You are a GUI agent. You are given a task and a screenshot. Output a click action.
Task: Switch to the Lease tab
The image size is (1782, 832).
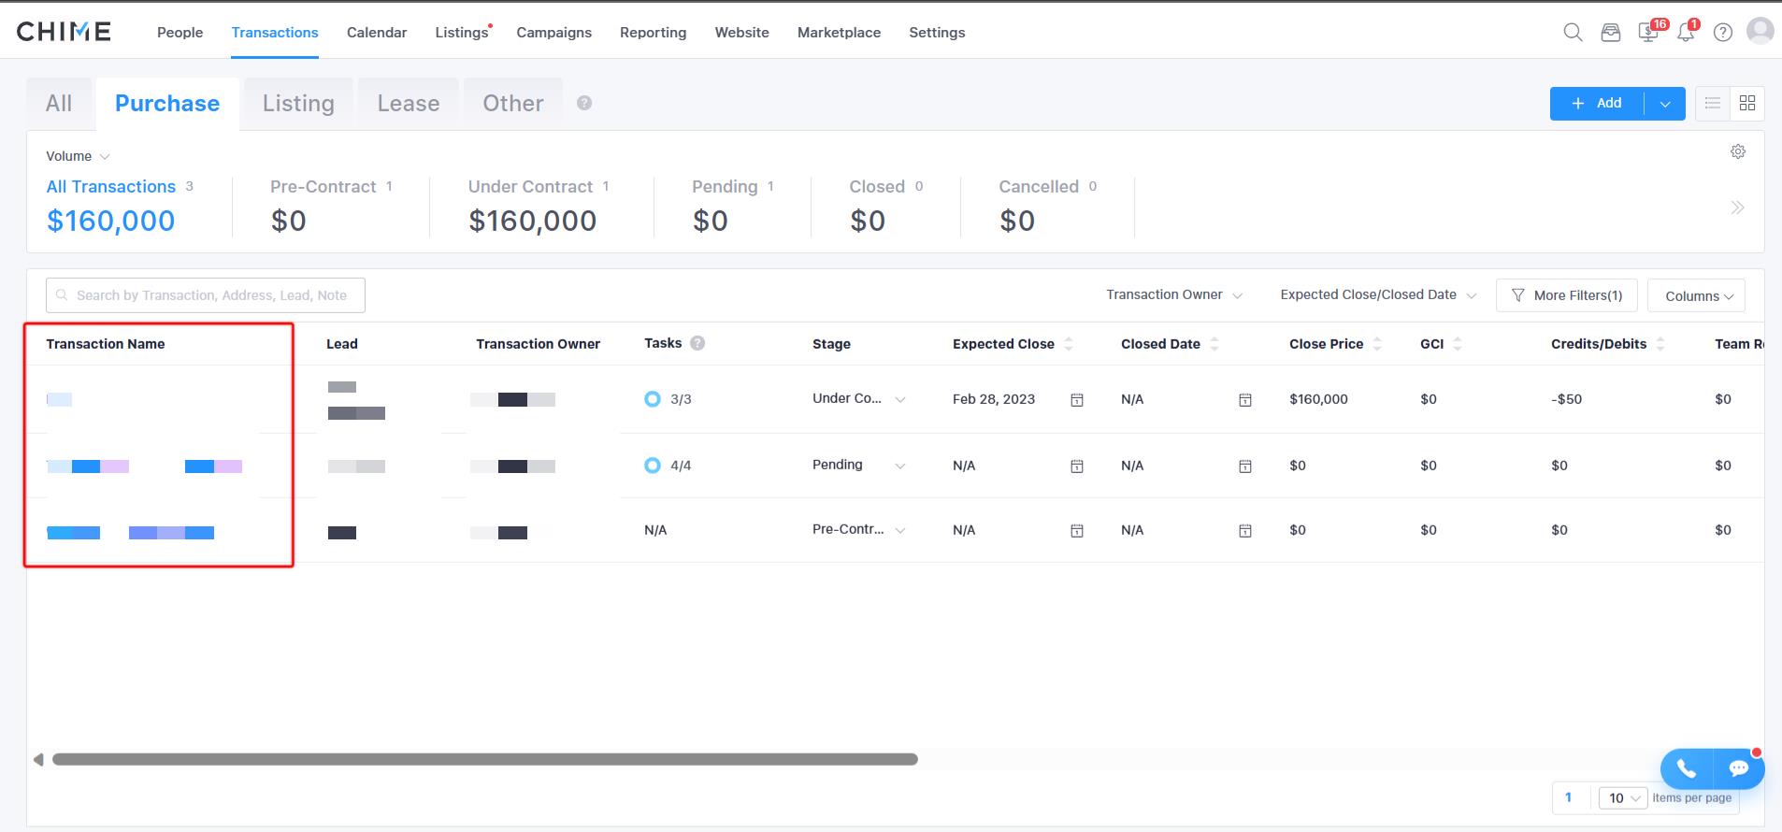tap(409, 104)
